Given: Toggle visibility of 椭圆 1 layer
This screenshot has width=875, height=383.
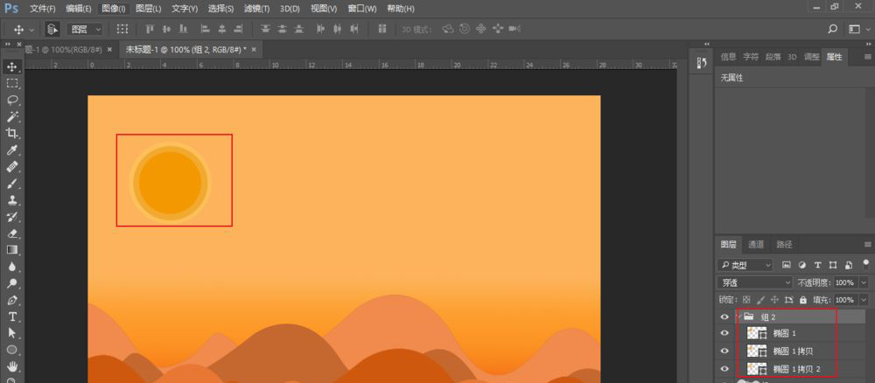Looking at the screenshot, I should (724, 333).
